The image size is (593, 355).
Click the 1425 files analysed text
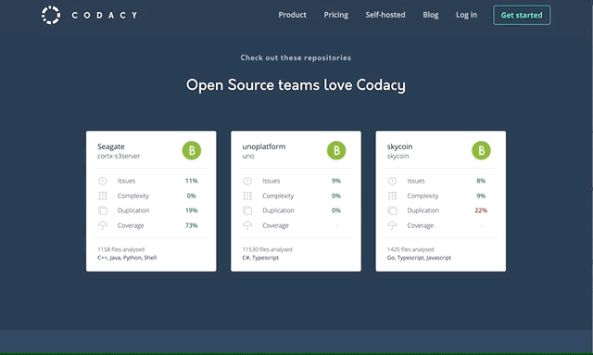[x=410, y=249]
